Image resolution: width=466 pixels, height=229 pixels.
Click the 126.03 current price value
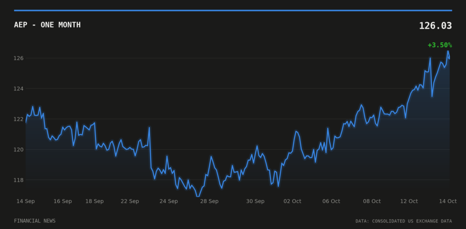436,26
